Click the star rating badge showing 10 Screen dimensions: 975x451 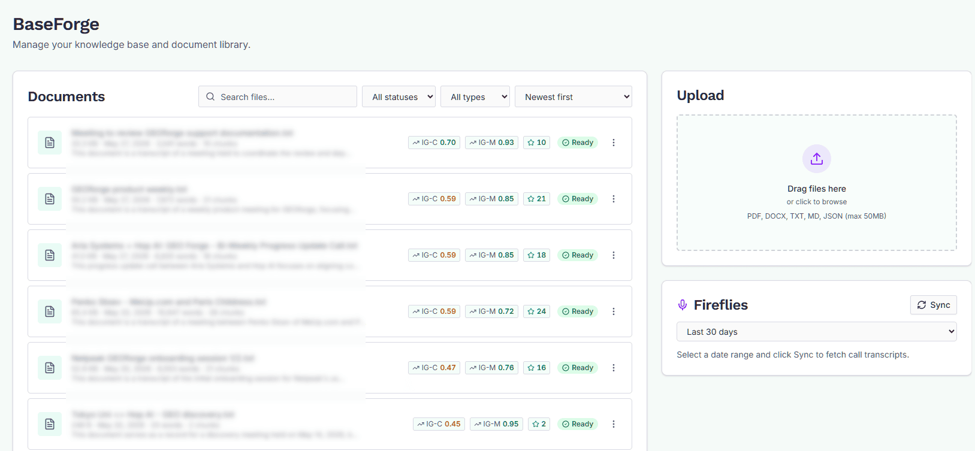(x=536, y=143)
